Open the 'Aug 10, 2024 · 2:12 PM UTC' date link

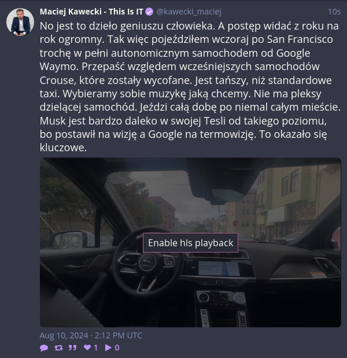click(91, 335)
